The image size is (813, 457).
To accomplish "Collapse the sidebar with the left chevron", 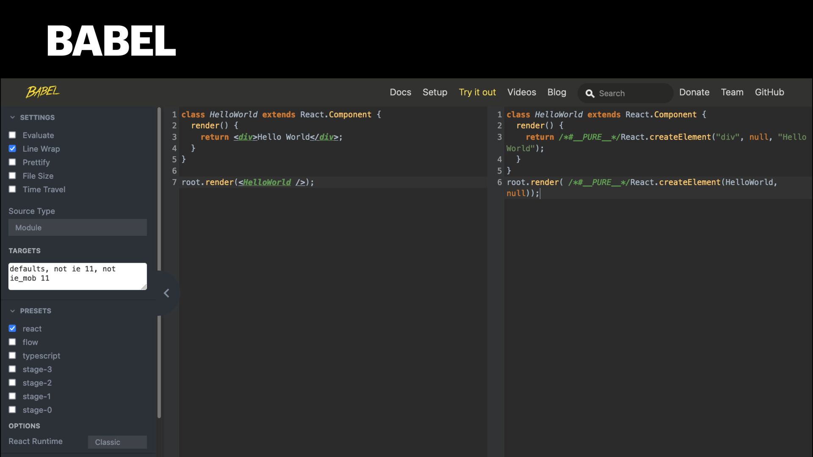I will [x=166, y=293].
